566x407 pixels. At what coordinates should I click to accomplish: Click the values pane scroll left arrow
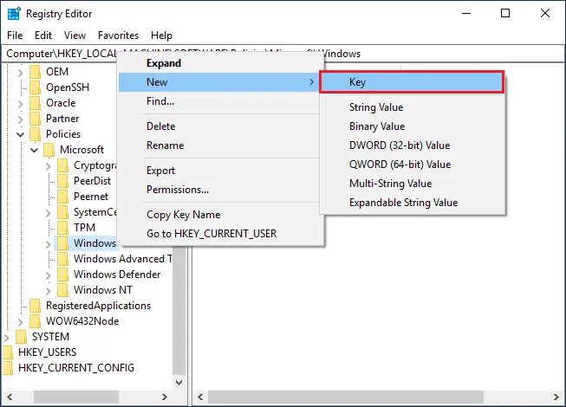click(x=200, y=397)
